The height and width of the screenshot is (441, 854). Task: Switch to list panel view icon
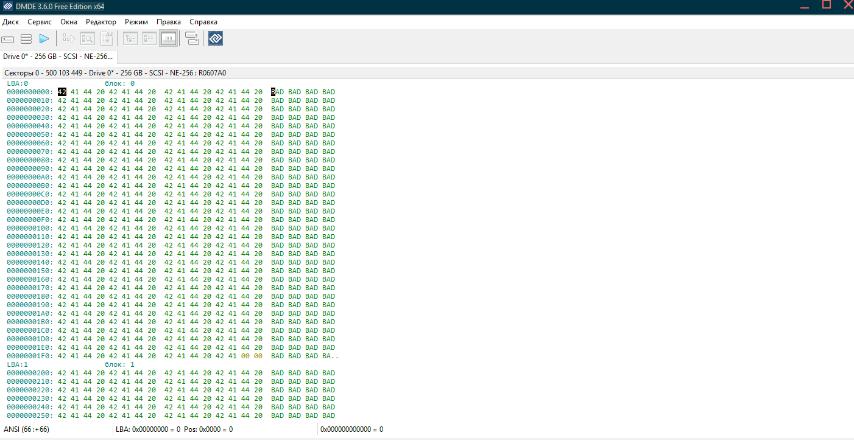(x=149, y=39)
